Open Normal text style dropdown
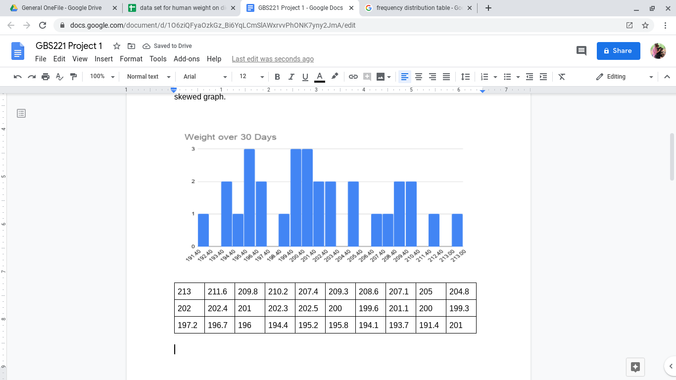The height and width of the screenshot is (380, 676). (x=148, y=77)
